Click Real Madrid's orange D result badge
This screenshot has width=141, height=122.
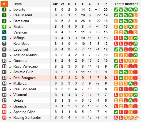[135, 15]
